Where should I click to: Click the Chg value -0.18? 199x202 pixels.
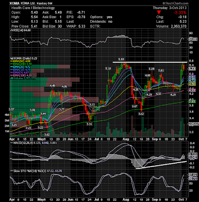click(x=183, y=17)
